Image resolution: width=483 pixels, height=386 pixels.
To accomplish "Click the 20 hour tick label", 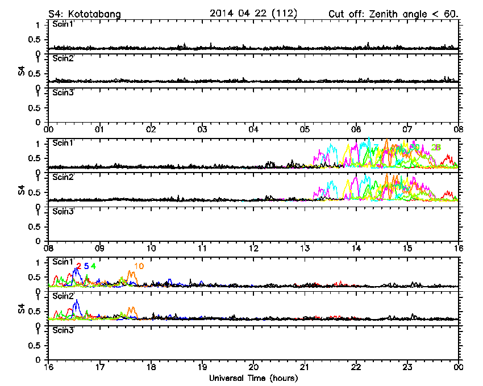I will (253, 367).
